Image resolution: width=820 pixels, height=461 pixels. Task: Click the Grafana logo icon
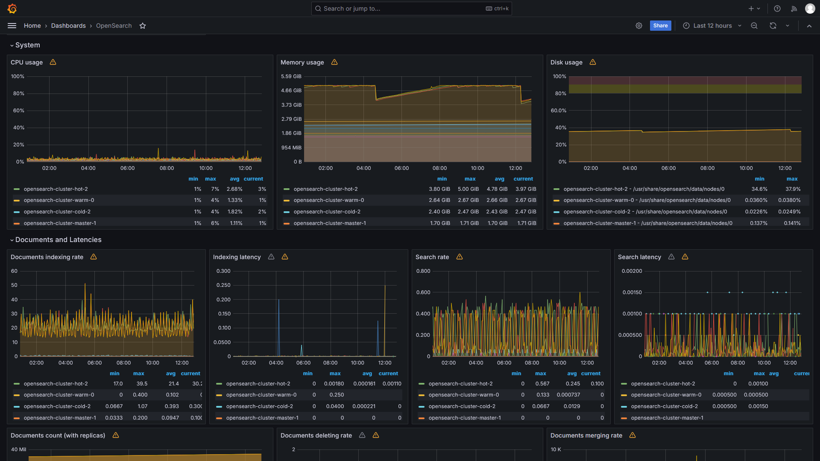click(x=12, y=9)
